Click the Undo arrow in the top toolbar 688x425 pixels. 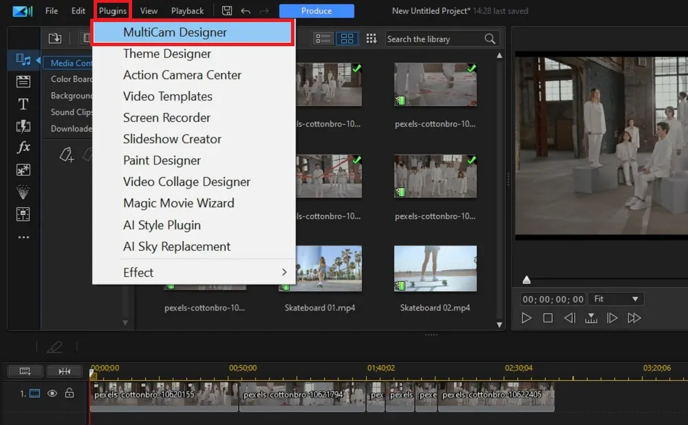[x=246, y=10]
